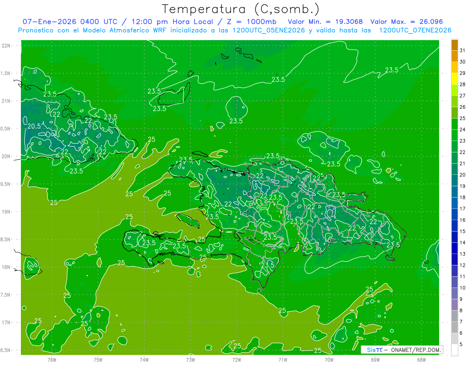Click the orange swatch between 30 and 31
This screenshot has width=473, height=365.
(454, 56)
